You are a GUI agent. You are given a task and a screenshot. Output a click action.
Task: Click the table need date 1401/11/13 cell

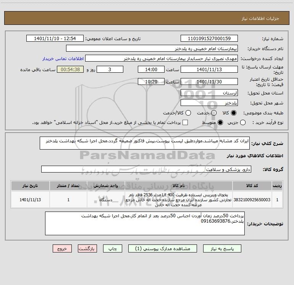click(30, 200)
